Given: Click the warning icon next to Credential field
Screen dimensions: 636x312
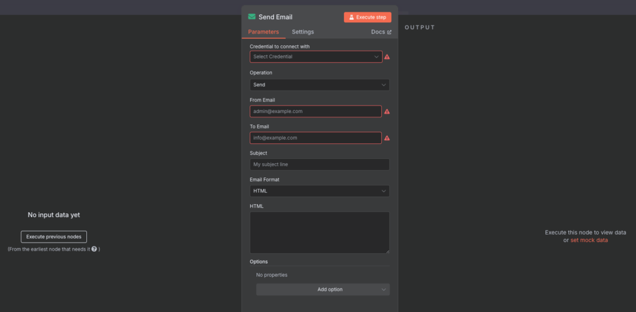Looking at the screenshot, I should (387, 57).
